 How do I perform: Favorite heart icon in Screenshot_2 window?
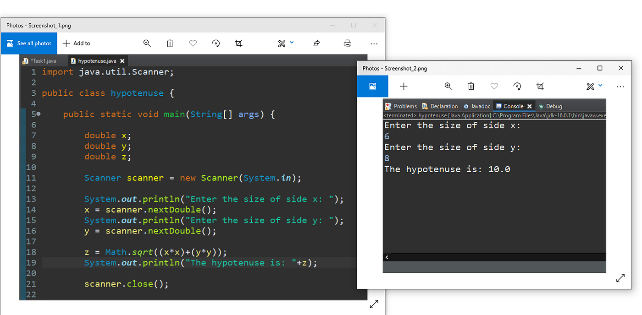click(x=494, y=87)
